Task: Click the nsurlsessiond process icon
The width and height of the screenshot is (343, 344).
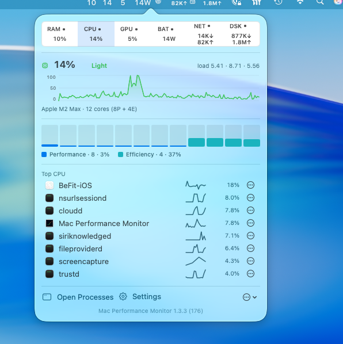Action: [x=49, y=198]
